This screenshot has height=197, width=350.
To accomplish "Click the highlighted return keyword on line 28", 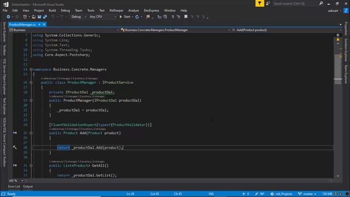I will [x=63, y=147].
